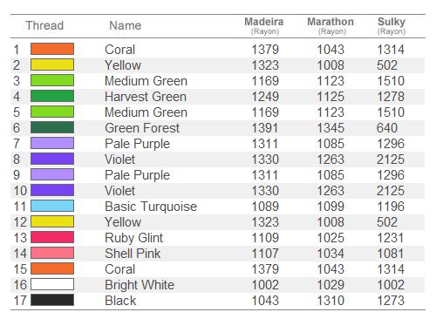Click the Violet swatch in row 8

click(x=52, y=159)
